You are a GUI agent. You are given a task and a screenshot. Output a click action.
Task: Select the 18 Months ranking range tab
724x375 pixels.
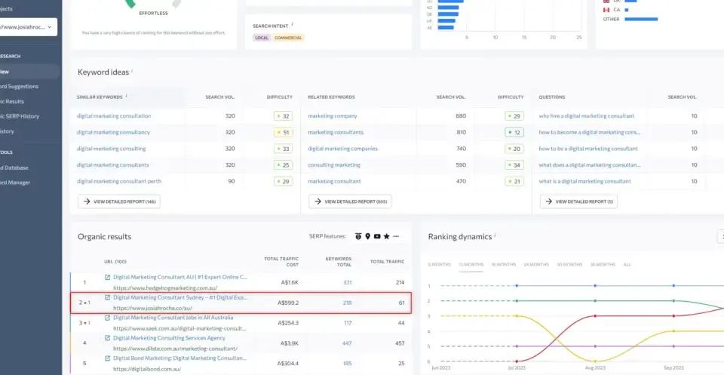pyautogui.click(x=503, y=265)
